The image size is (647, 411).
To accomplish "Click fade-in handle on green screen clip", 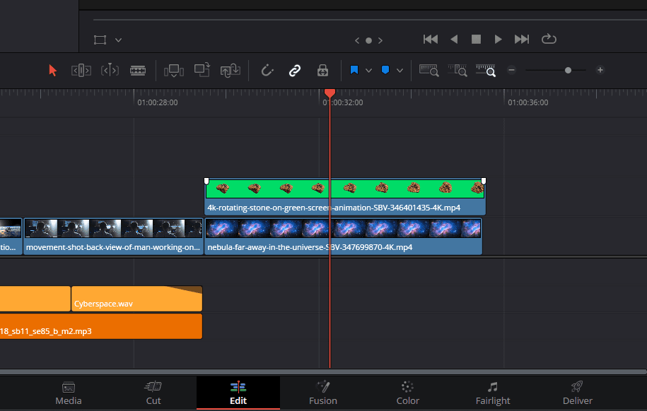I will click(x=206, y=181).
